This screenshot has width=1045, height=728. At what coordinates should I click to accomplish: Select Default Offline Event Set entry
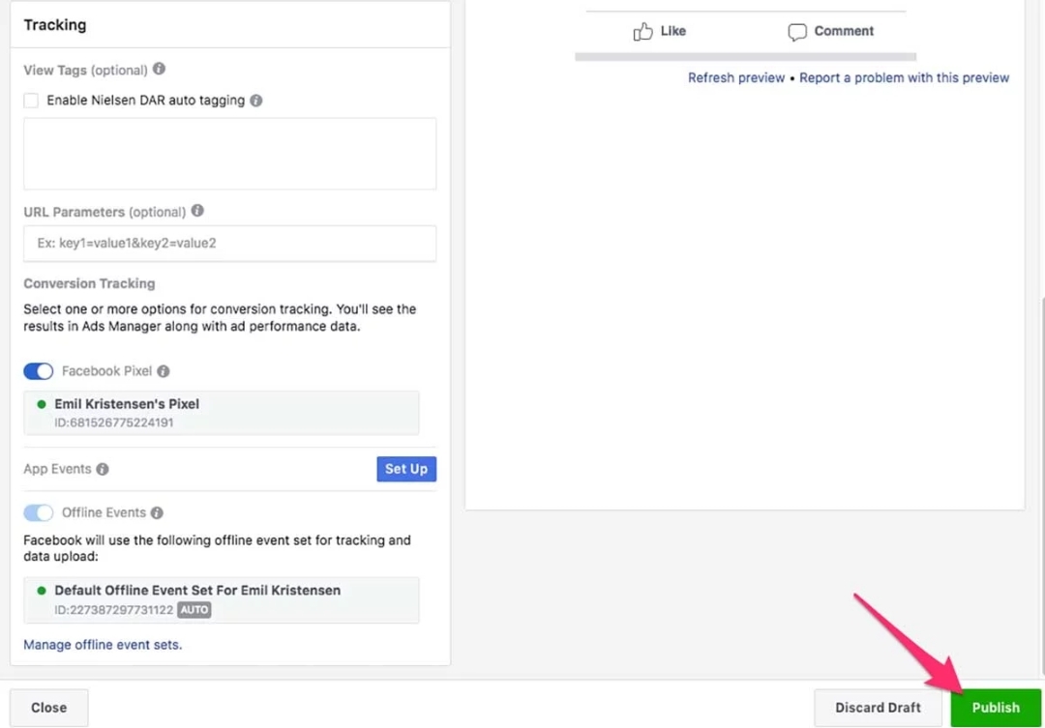(x=222, y=600)
